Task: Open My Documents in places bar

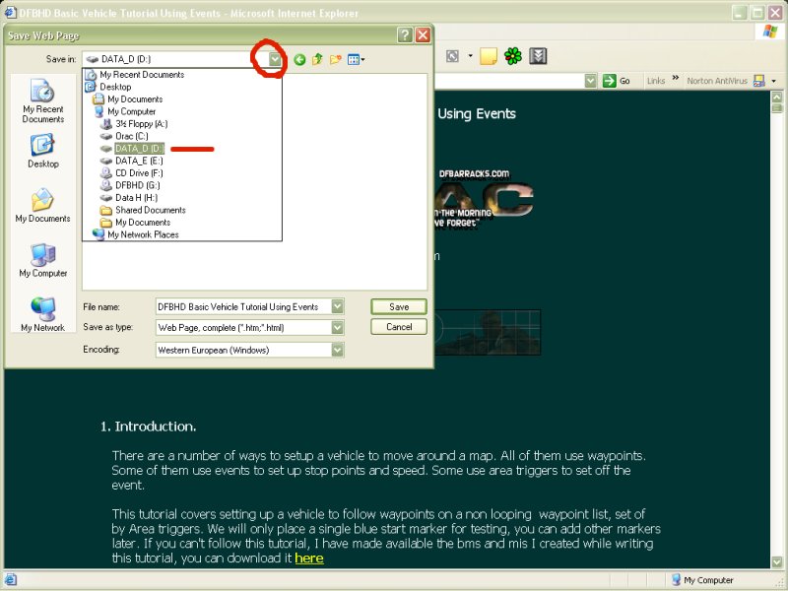Action: 42,206
